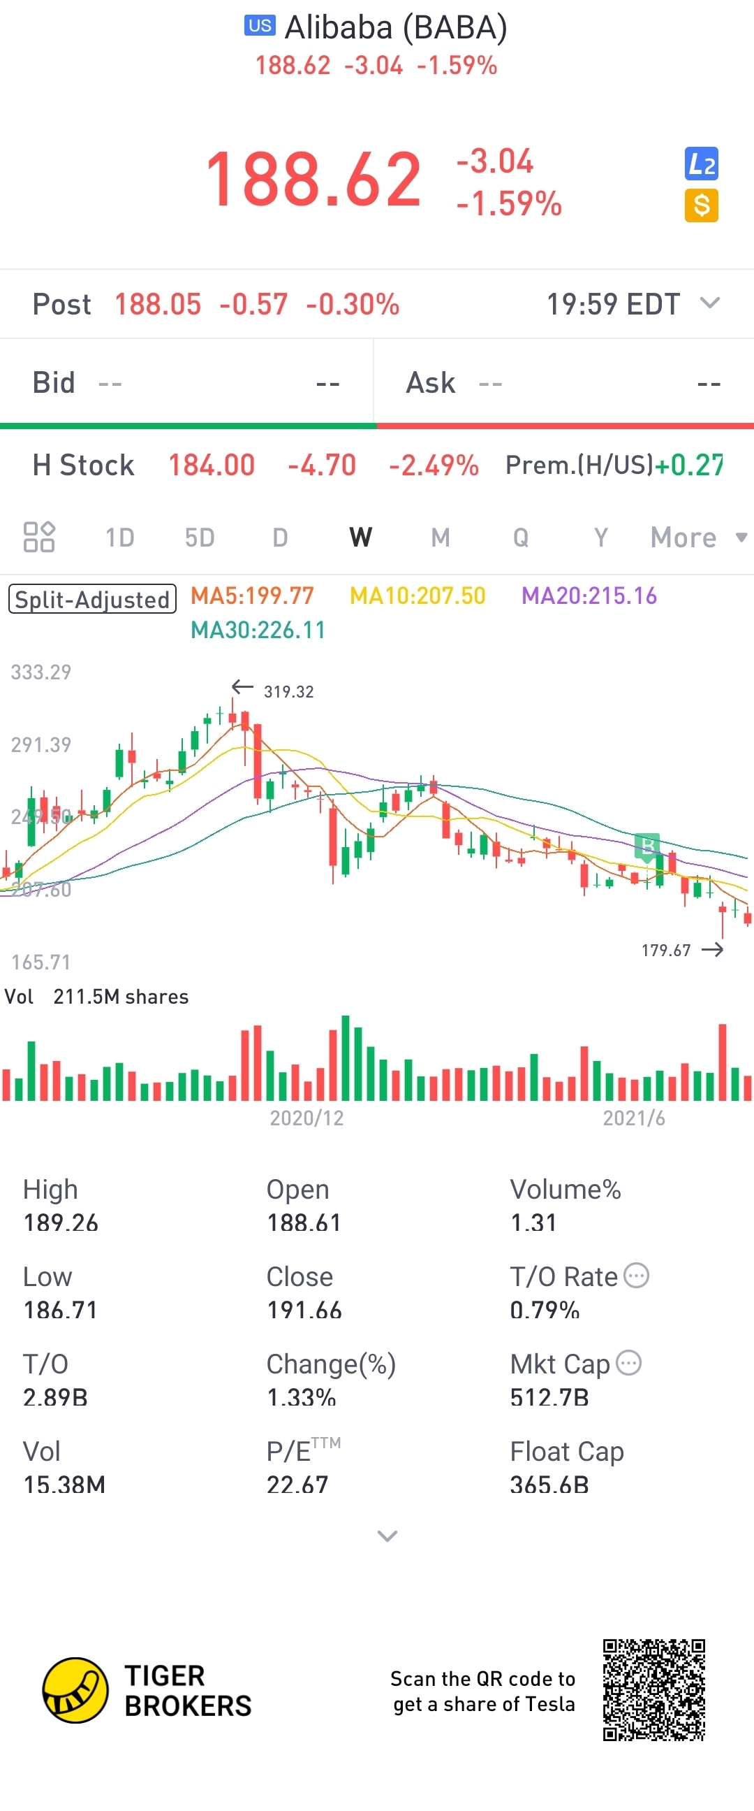The width and height of the screenshot is (754, 1811).
Task: Tap the Mkt Cap 512.7B value
Action: pos(549,1397)
